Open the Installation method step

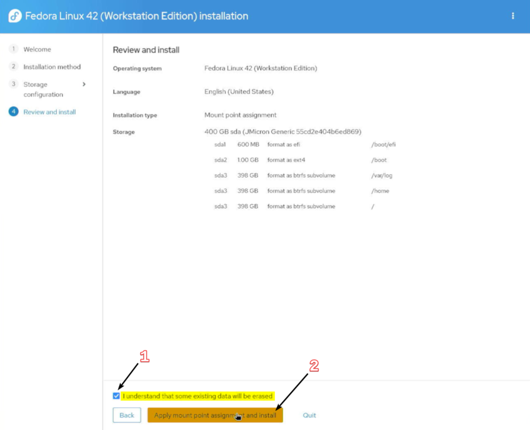[x=52, y=67]
